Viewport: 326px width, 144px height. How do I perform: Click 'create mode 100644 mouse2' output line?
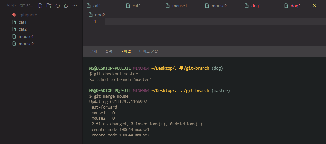(x=121, y=135)
